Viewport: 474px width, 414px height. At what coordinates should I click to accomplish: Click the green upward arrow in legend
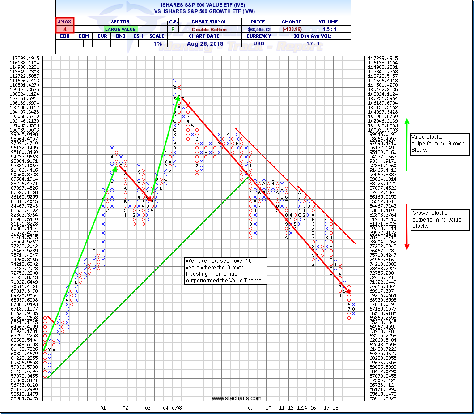pos(407,145)
